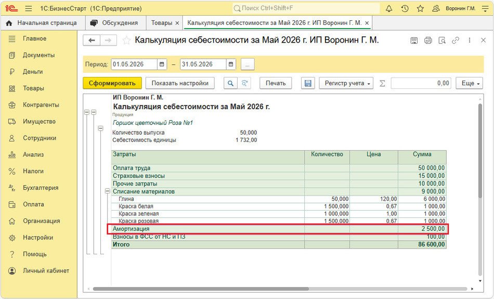Click the Печать button
The width and height of the screenshot is (494, 299).
click(276, 83)
